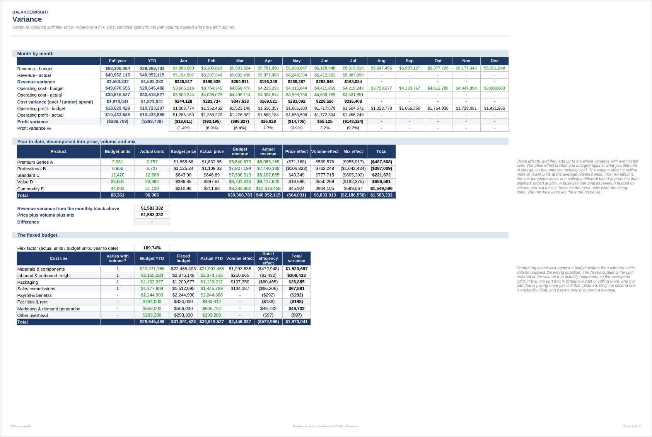Select the Revenue variance row label
Image resolution: width=652 pixels, height=437 pixels.
(x=36, y=82)
